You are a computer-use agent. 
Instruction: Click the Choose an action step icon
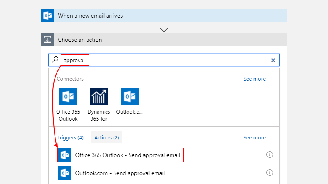48,40
